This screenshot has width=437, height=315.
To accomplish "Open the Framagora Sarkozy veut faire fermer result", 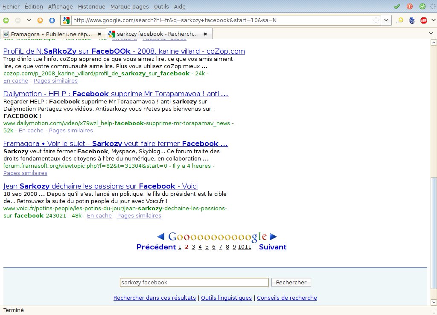I will coord(116,143).
